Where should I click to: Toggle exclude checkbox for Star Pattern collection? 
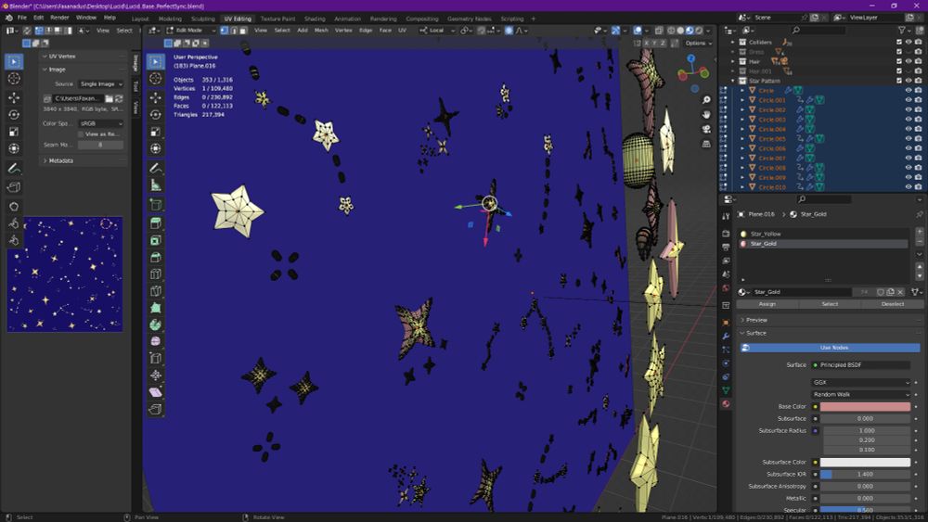[899, 81]
